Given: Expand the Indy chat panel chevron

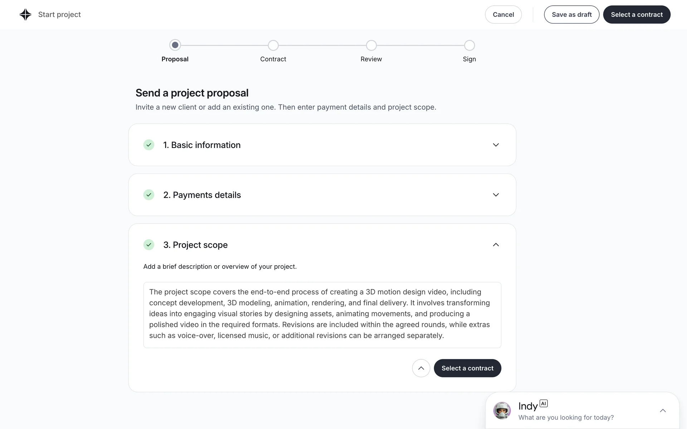Looking at the screenshot, I should pos(663,410).
